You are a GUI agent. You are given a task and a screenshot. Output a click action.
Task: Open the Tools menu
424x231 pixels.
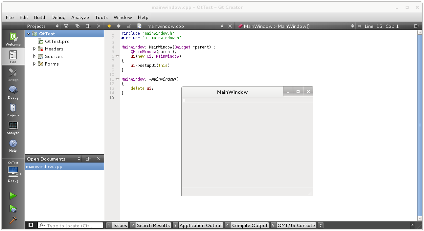(101, 17)
